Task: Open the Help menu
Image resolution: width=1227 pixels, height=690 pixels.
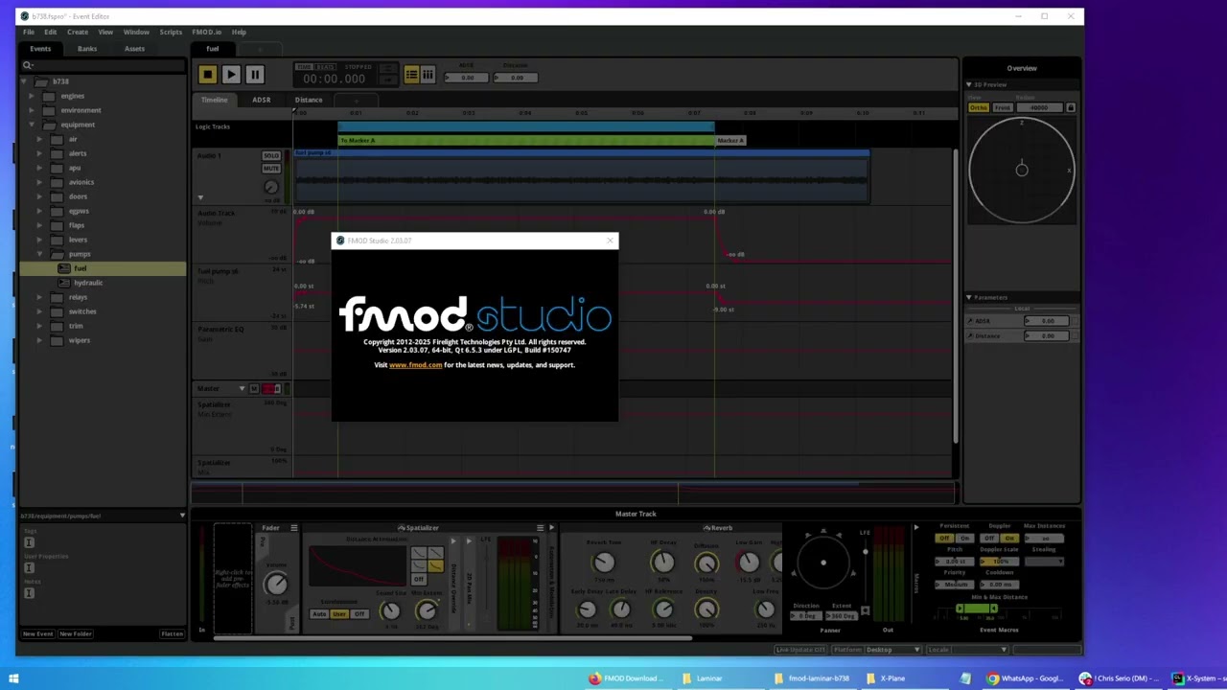Action: click(x=239, y=32)
